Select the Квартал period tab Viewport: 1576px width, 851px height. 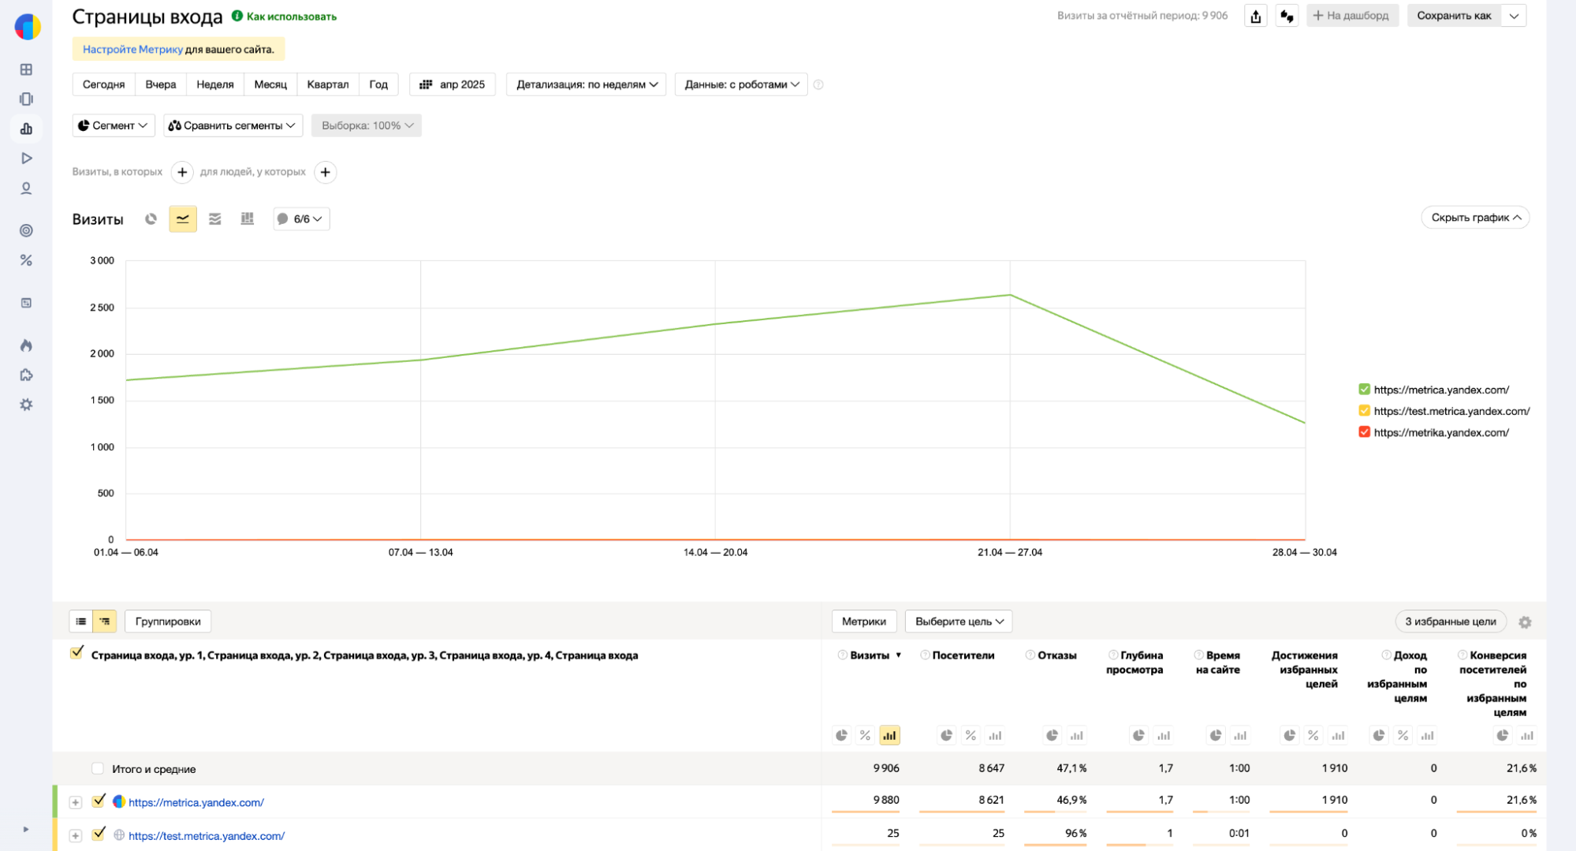[x=328, y=84]
